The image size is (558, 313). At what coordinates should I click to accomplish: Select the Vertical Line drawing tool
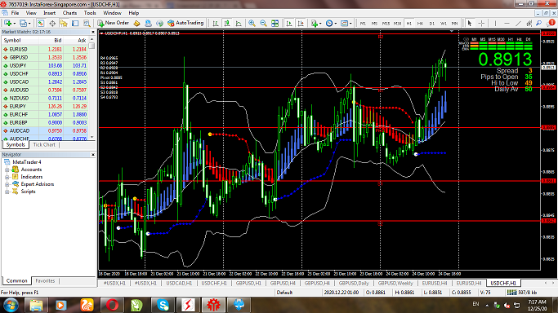click(x=495, y=23)
